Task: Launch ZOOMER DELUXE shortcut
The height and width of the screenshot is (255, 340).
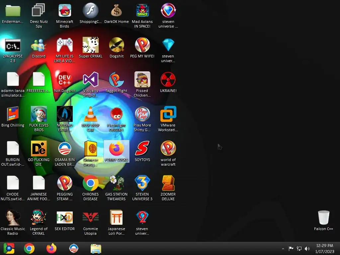Action: tap(168, 183)
